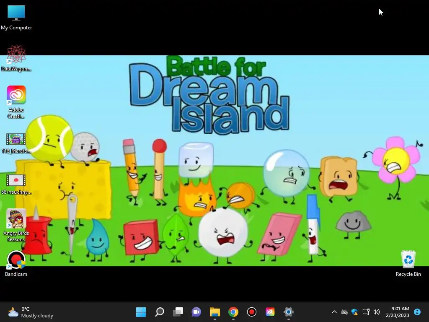Open Settings gear on the taskbar
Screen dimensions: 429x322
288,312
